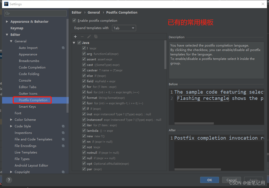The image size is (269, 188).
Task: Click the add template plus icon
Action: [75, 37]
